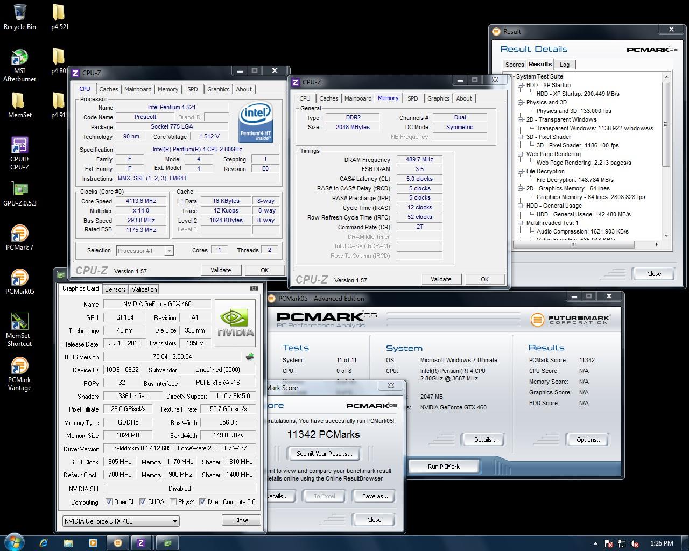
Task: Open MSI Afterburner desktop icon
Action: 20,66
